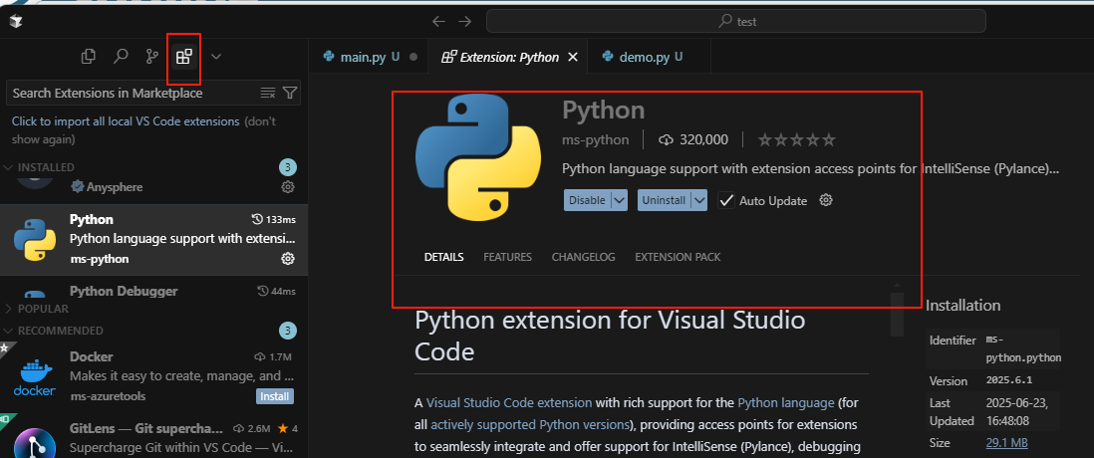This screenshot has width=1094, height=458.
Task: Open gear settings for Python list item
Action: point(288,259)
